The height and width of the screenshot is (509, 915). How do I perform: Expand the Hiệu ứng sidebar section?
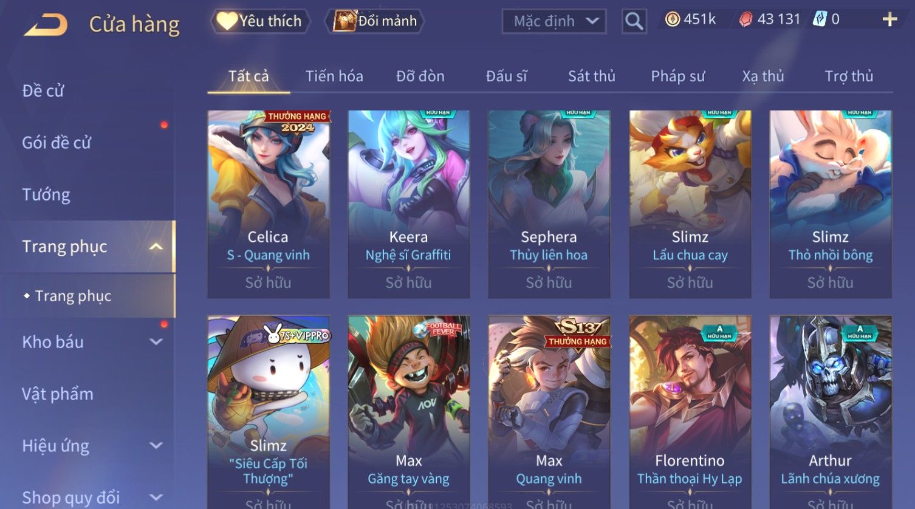[156, 446]
